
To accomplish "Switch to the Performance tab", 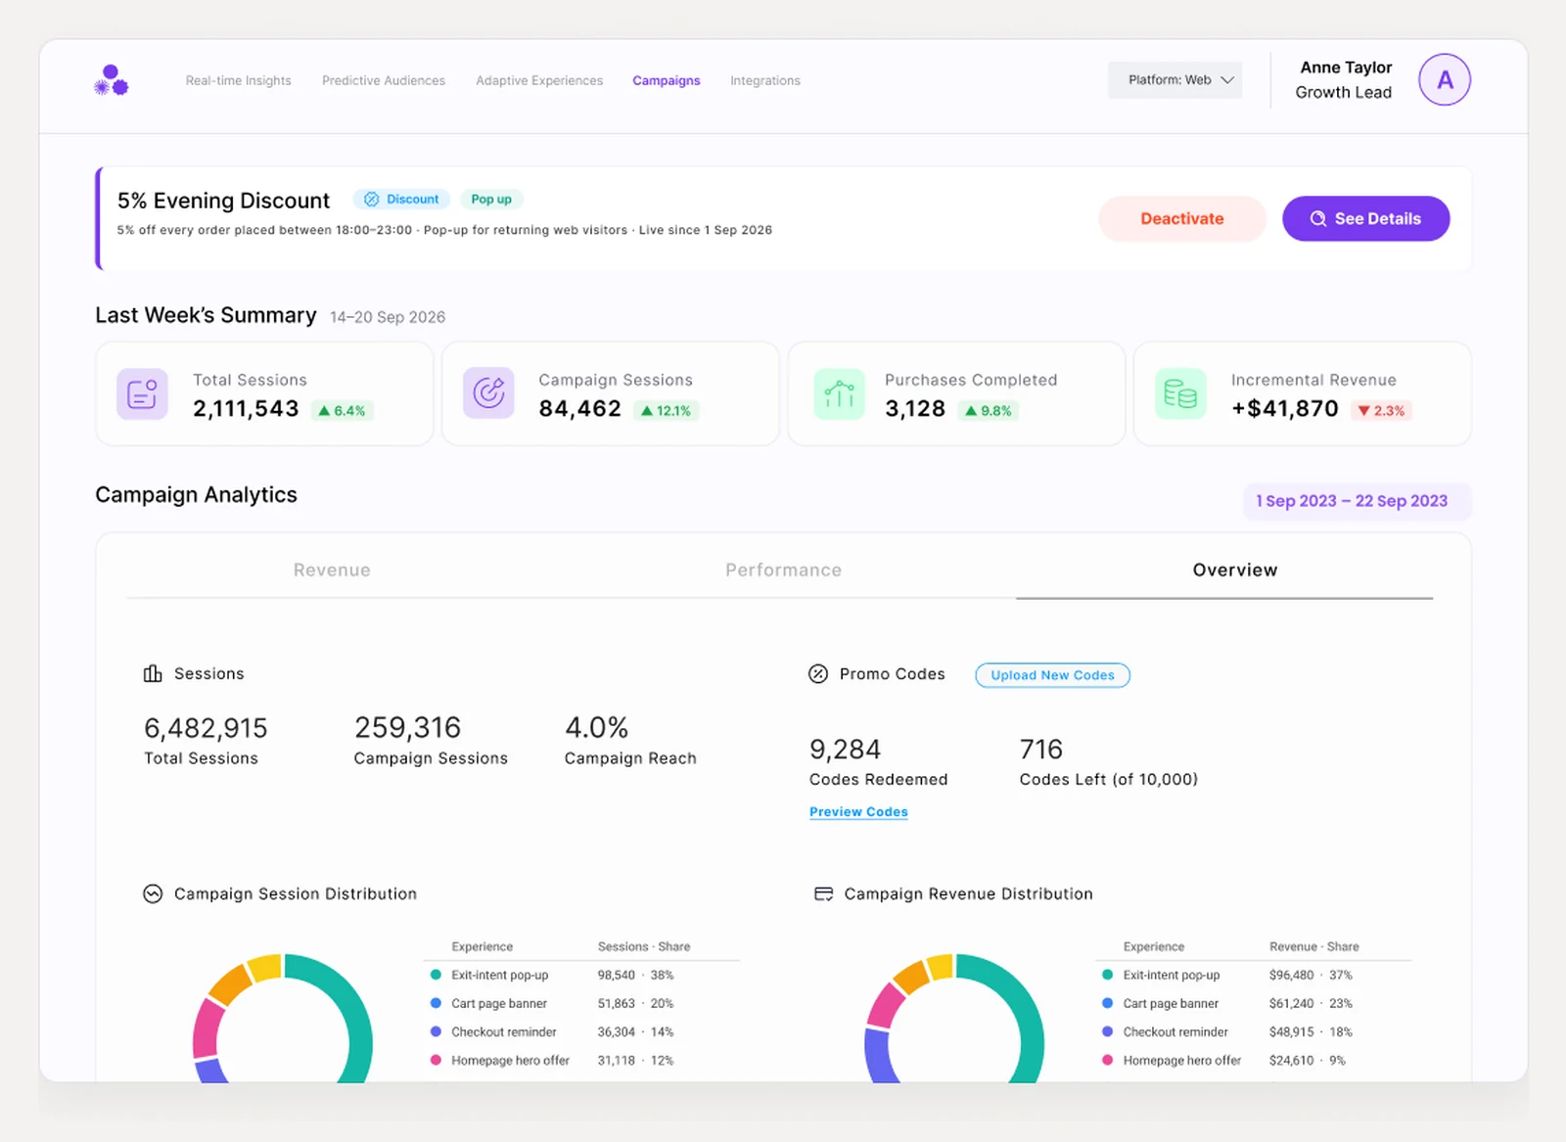I will (783, 570).
